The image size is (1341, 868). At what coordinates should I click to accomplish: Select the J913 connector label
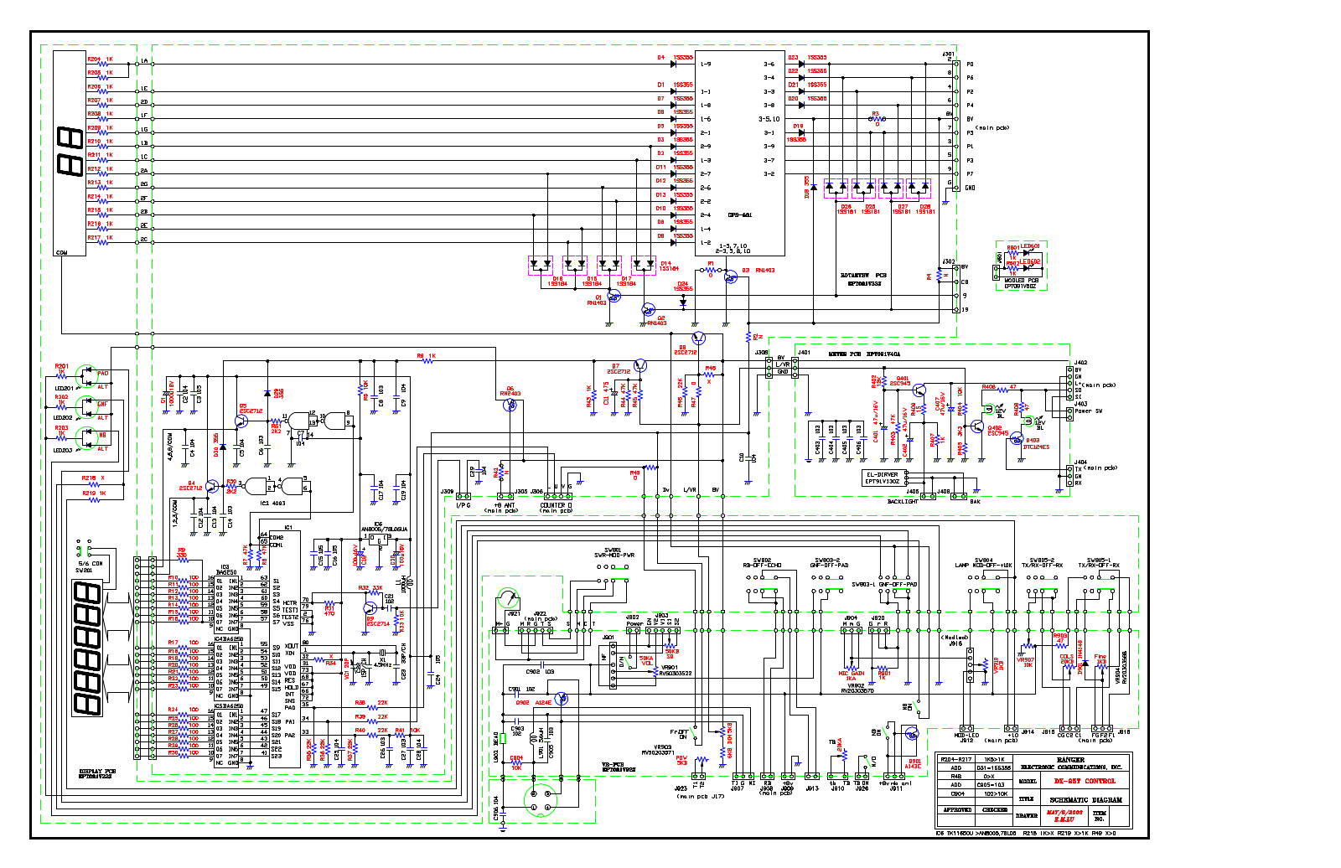(x=812, y=788)
